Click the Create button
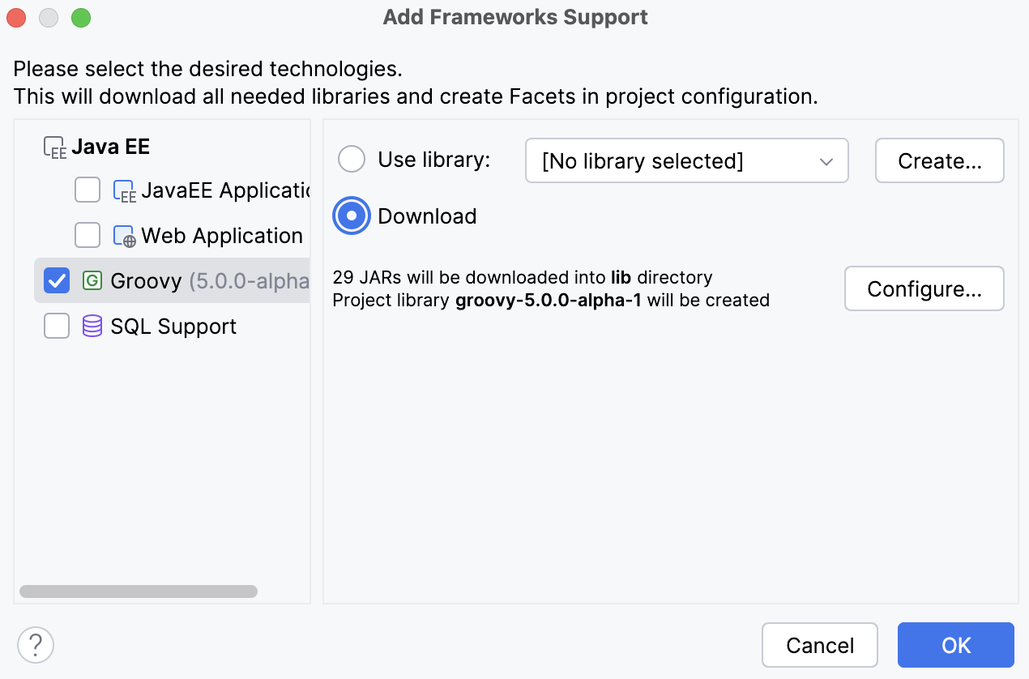Viewport: 1029px width, 679px height. [939, 160]
